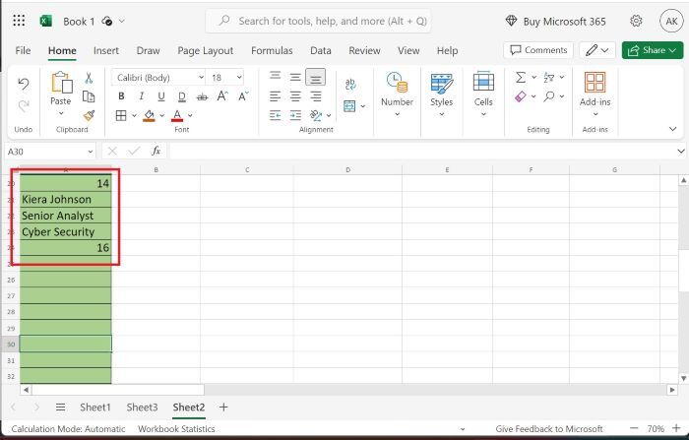This screenshot has width=689, height=440.
Task: Open the AK account profile button
Action: [x=671, y=21]
